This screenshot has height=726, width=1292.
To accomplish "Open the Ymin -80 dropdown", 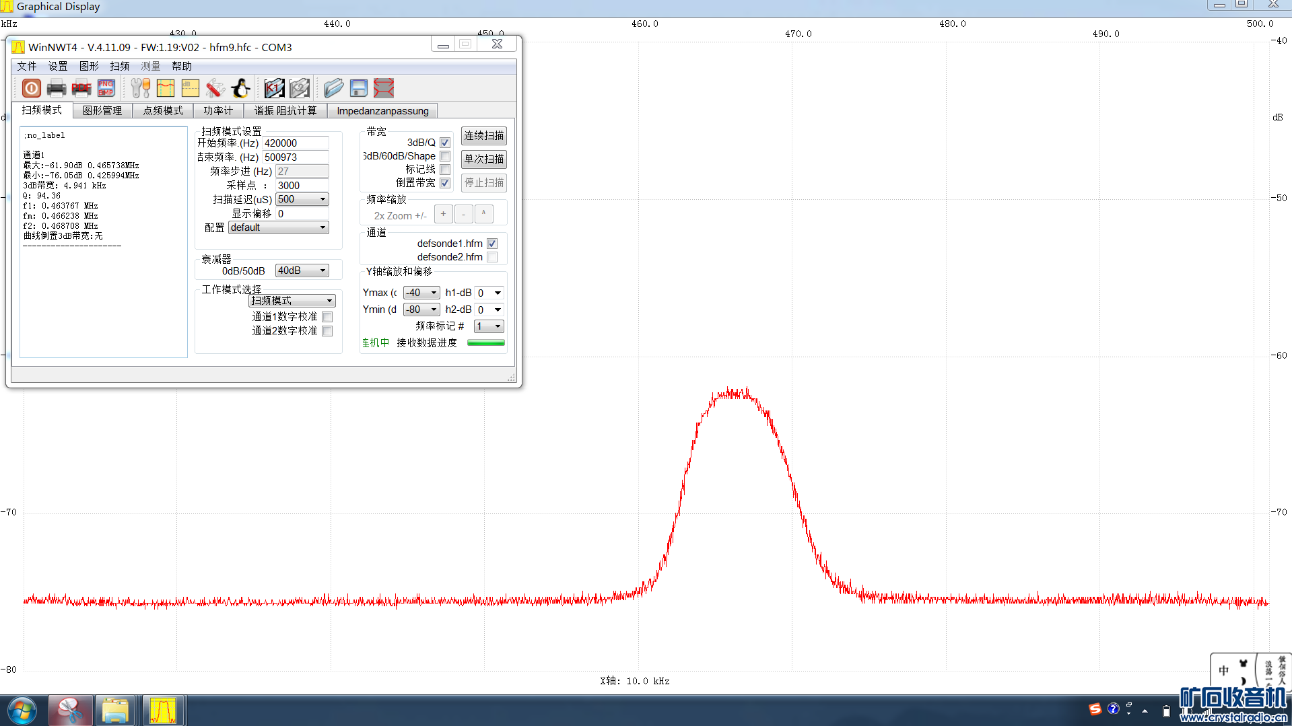I will pyautogui.click(x=421, y=310).
